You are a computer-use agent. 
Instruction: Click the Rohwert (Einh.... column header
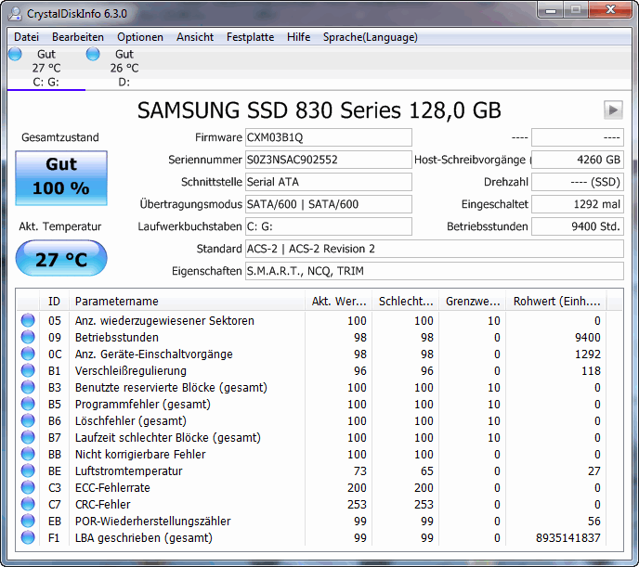556,302
